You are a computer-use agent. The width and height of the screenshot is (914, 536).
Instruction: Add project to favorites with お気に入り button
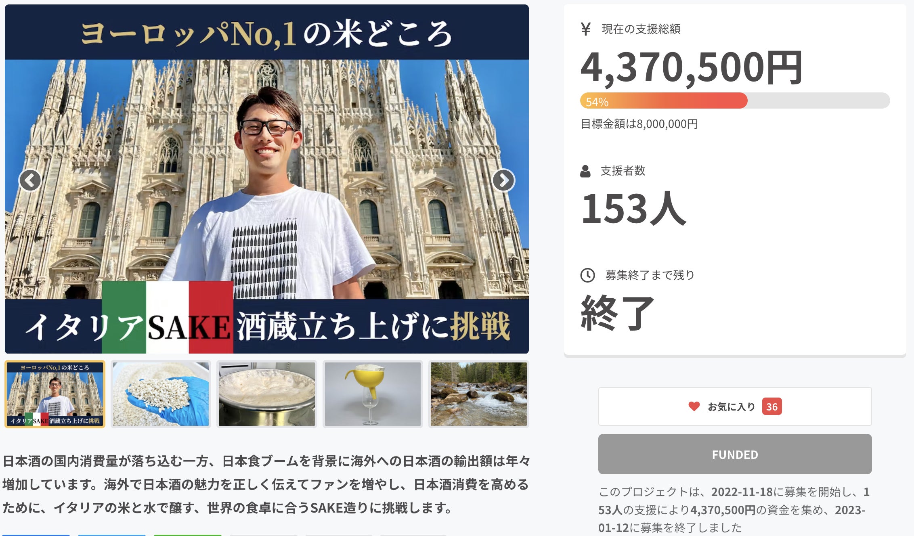point(735,406)
